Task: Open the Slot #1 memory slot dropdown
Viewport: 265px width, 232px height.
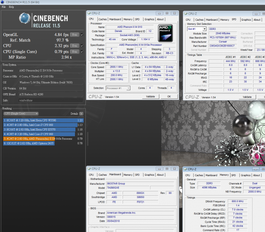Action: (197, 29)
